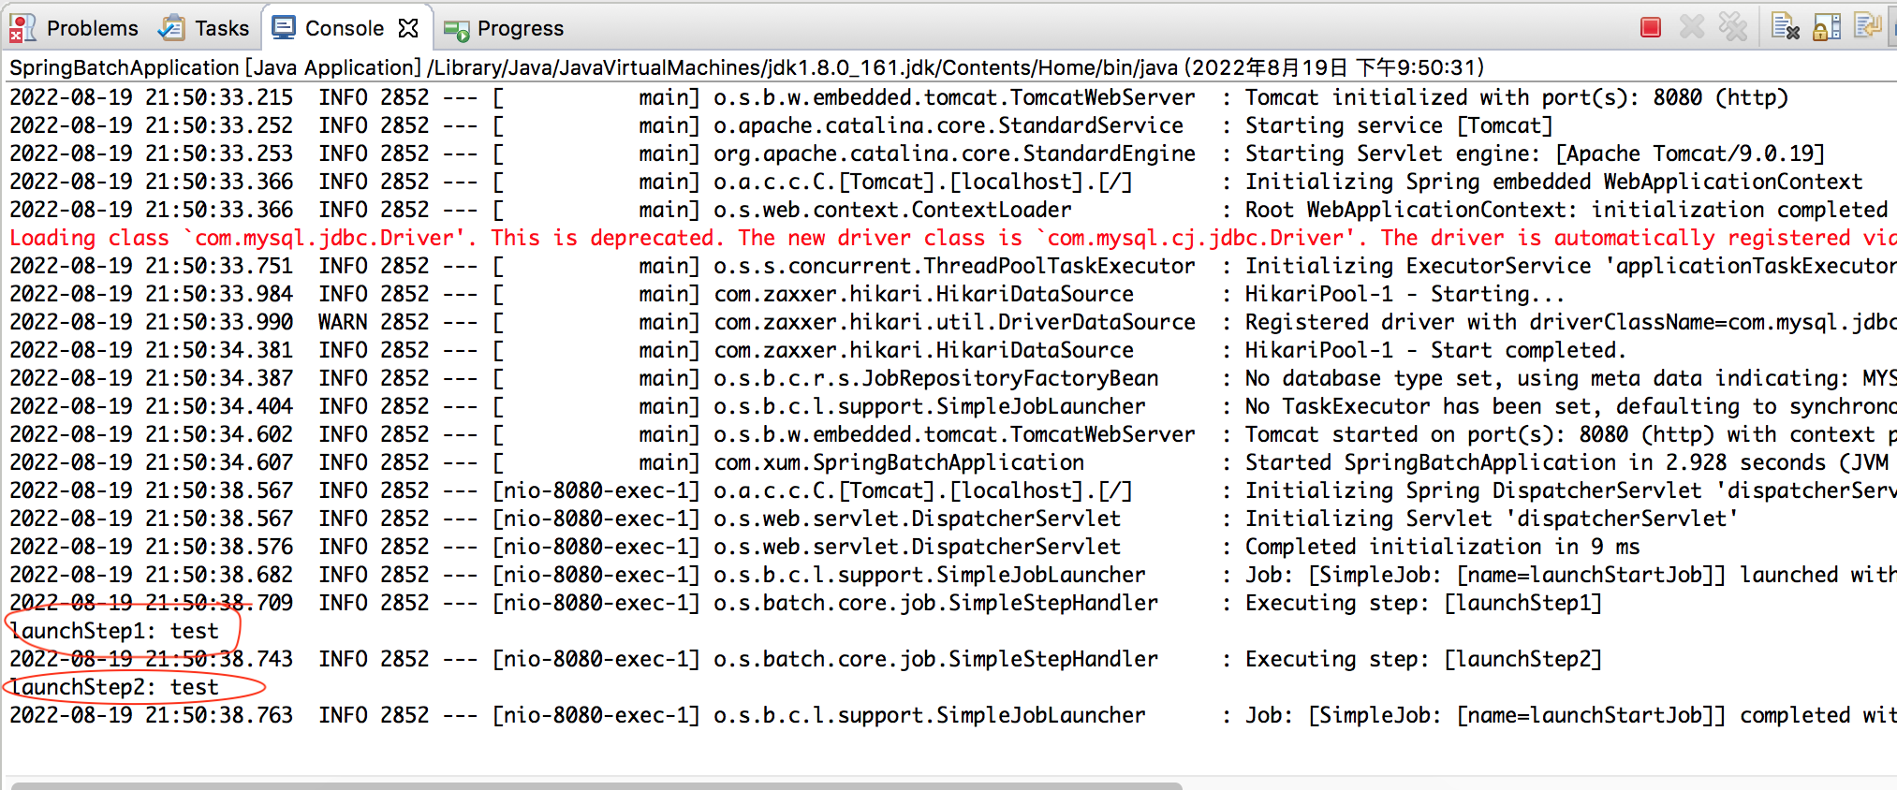
Task: Terminate the running application with red stop button
Action: click(x=1651, y=27)
